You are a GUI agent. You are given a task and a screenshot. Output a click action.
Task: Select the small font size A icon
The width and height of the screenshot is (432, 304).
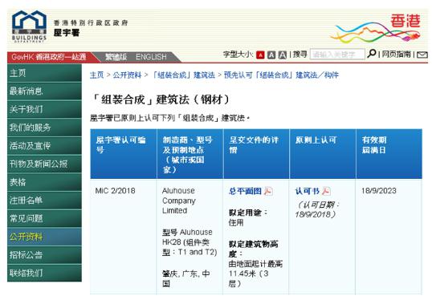point(260,55)
